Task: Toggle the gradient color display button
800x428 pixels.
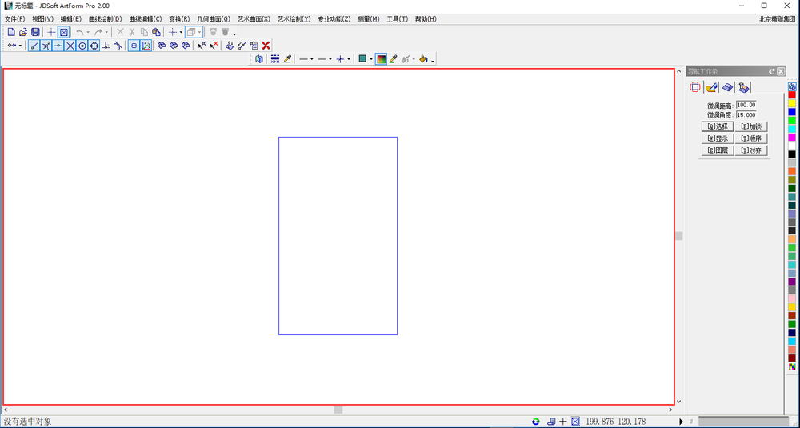Action: tap(381, 59)
